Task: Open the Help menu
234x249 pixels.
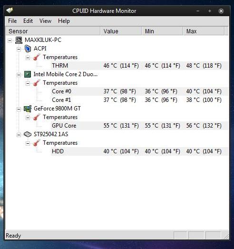Action: tap(64, 21)
